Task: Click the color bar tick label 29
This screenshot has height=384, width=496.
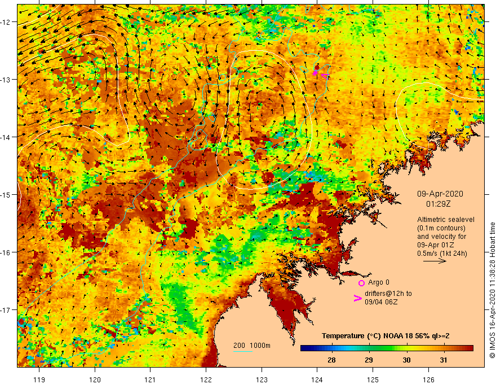Action: pyautogui.click(x=369, y=360)
